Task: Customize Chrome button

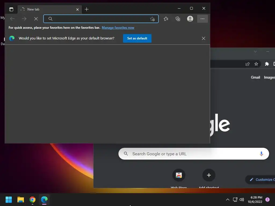Action: click(x=260, y=179)
